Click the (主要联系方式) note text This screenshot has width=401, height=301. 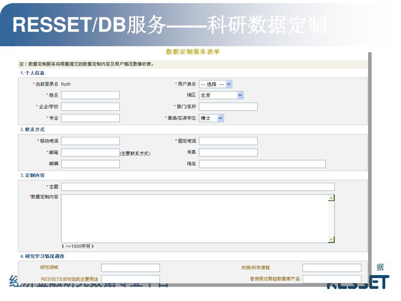coord(135,154)
